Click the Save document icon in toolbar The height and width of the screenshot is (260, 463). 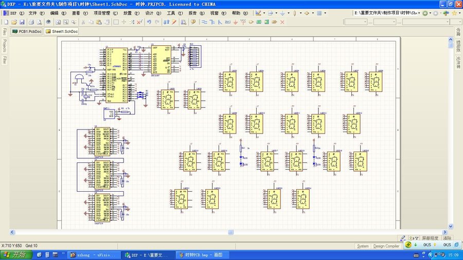[x=22, y=22]
